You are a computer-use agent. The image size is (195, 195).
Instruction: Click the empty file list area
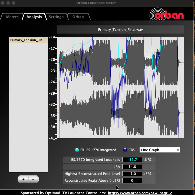click(28, 108)
